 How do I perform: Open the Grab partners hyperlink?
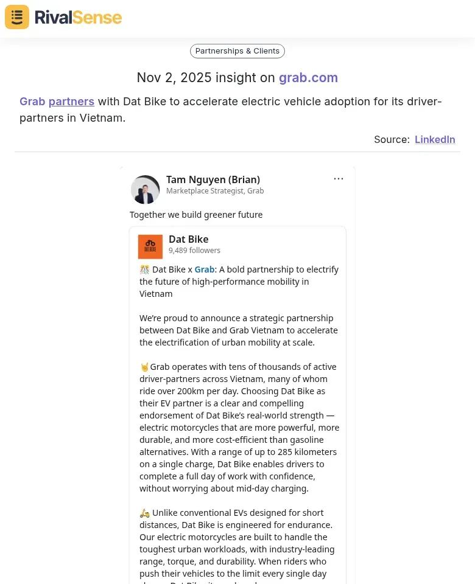coord(57,101)
